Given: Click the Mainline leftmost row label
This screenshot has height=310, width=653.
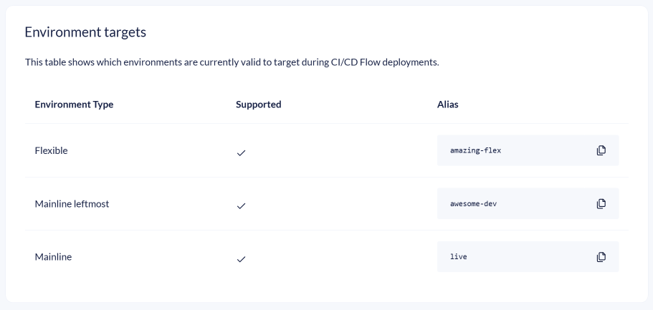Looking at the screenshot, I should [72, 204].
